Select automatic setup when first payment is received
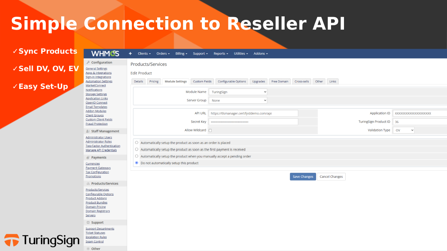This screenshot has height=251, width=447. click(137, 149)
